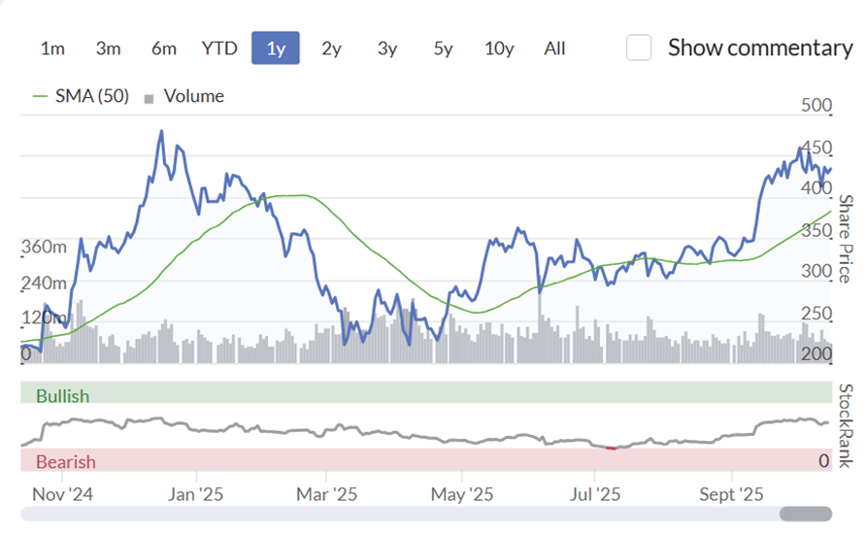This screenshot has height=535, width=866.
Task: Click the green SMA legend line marker
Action: [x=41, y=97]
